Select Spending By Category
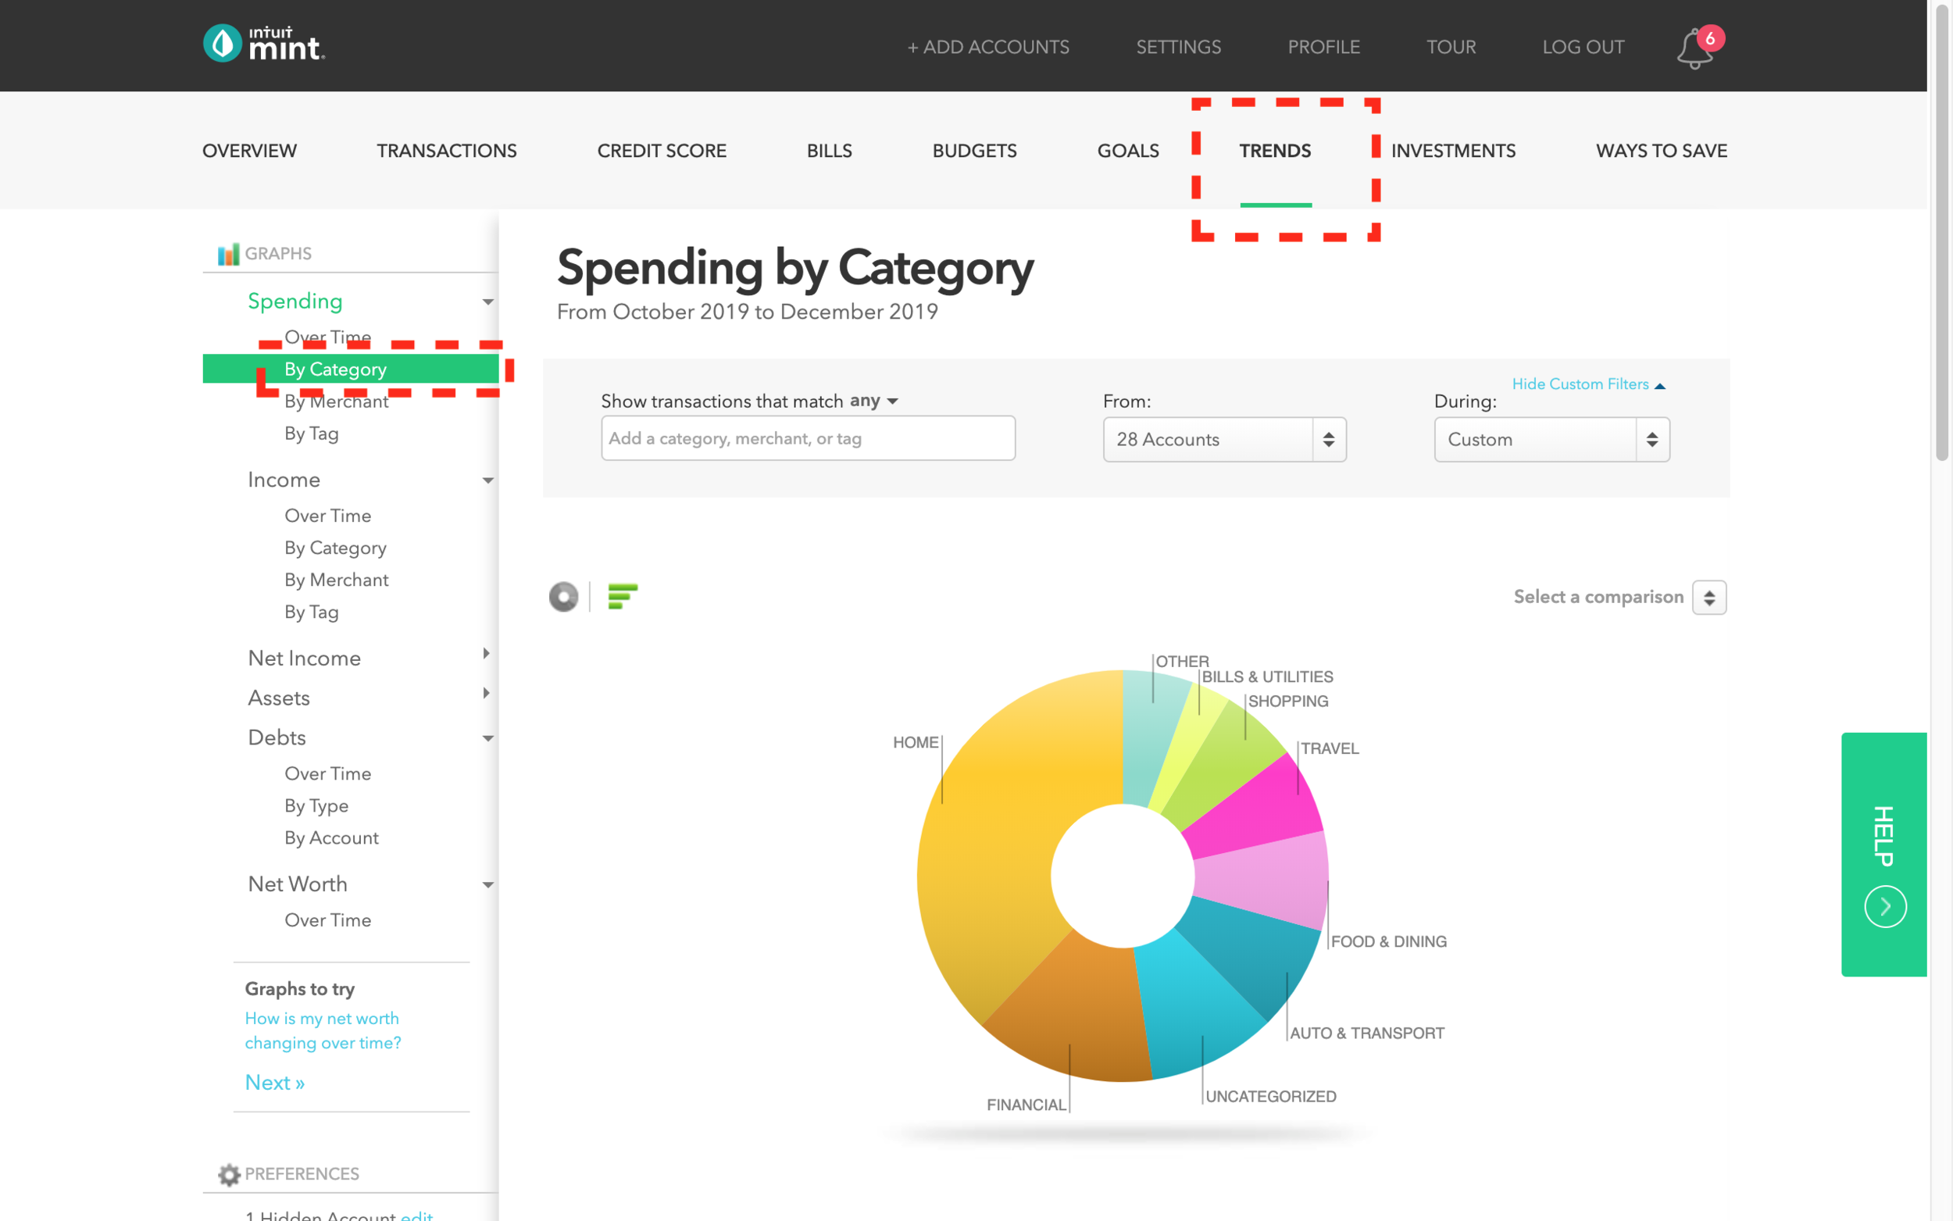Viewport: 1953px width, 1221px height. click(351, 368)
